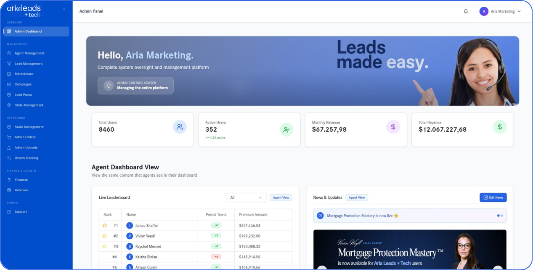The image size is (533, 271).
Task: Go to Agent Management page
Action: click(36, 53)
